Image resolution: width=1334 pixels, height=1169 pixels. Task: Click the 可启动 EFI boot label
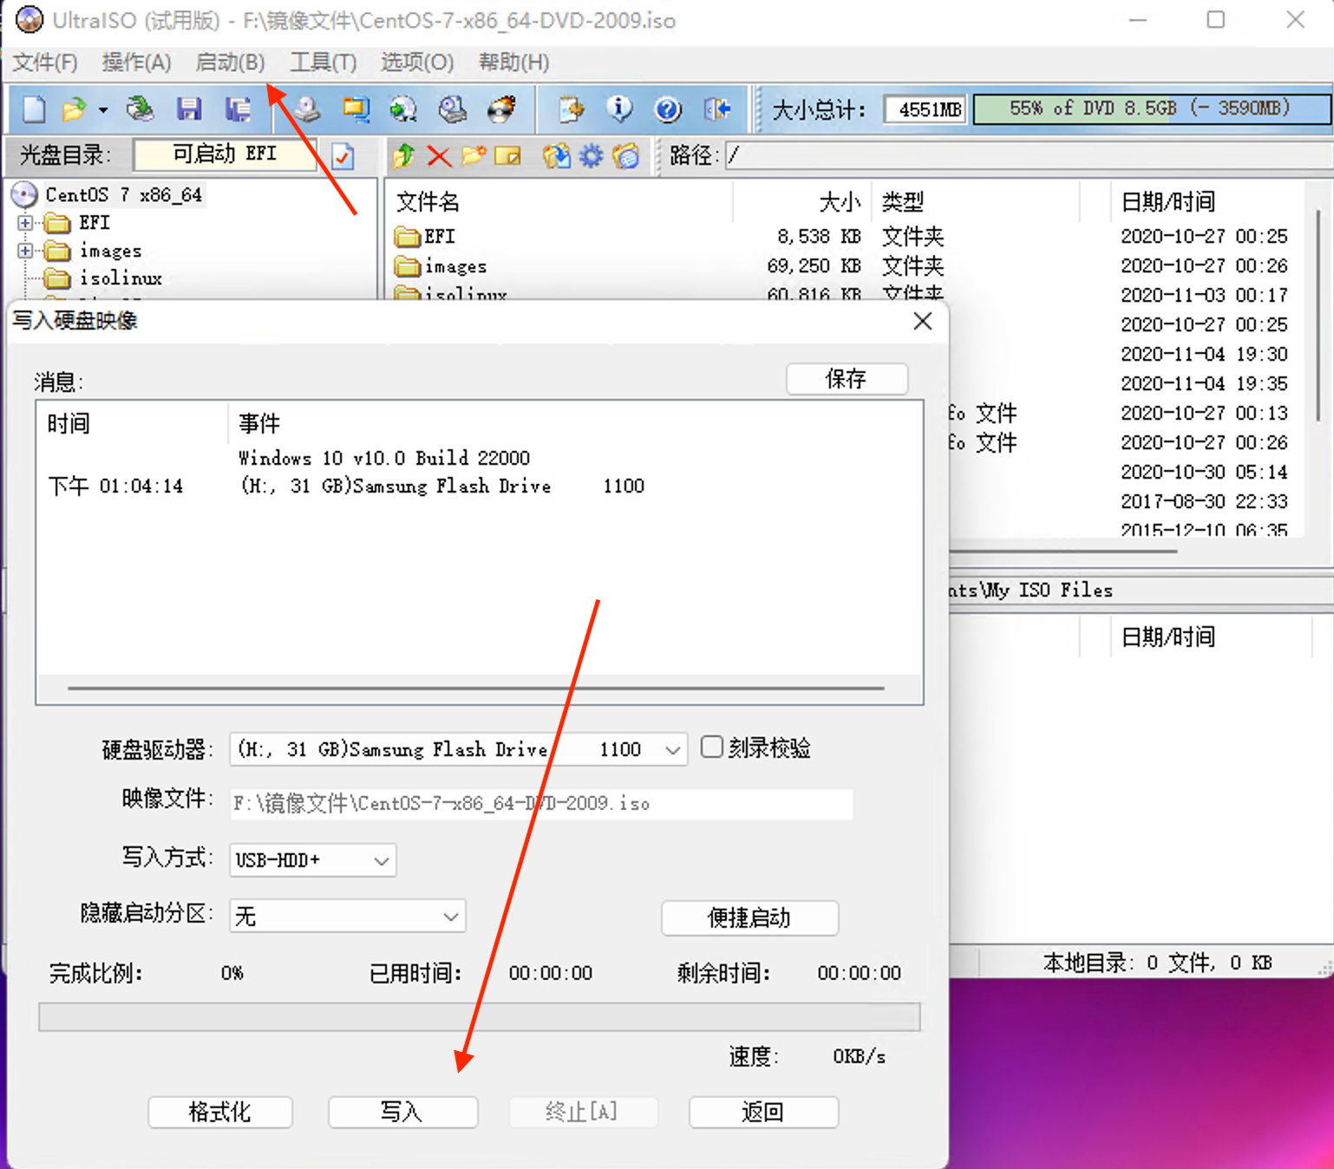pyautogui.click(x=226, y=154)
